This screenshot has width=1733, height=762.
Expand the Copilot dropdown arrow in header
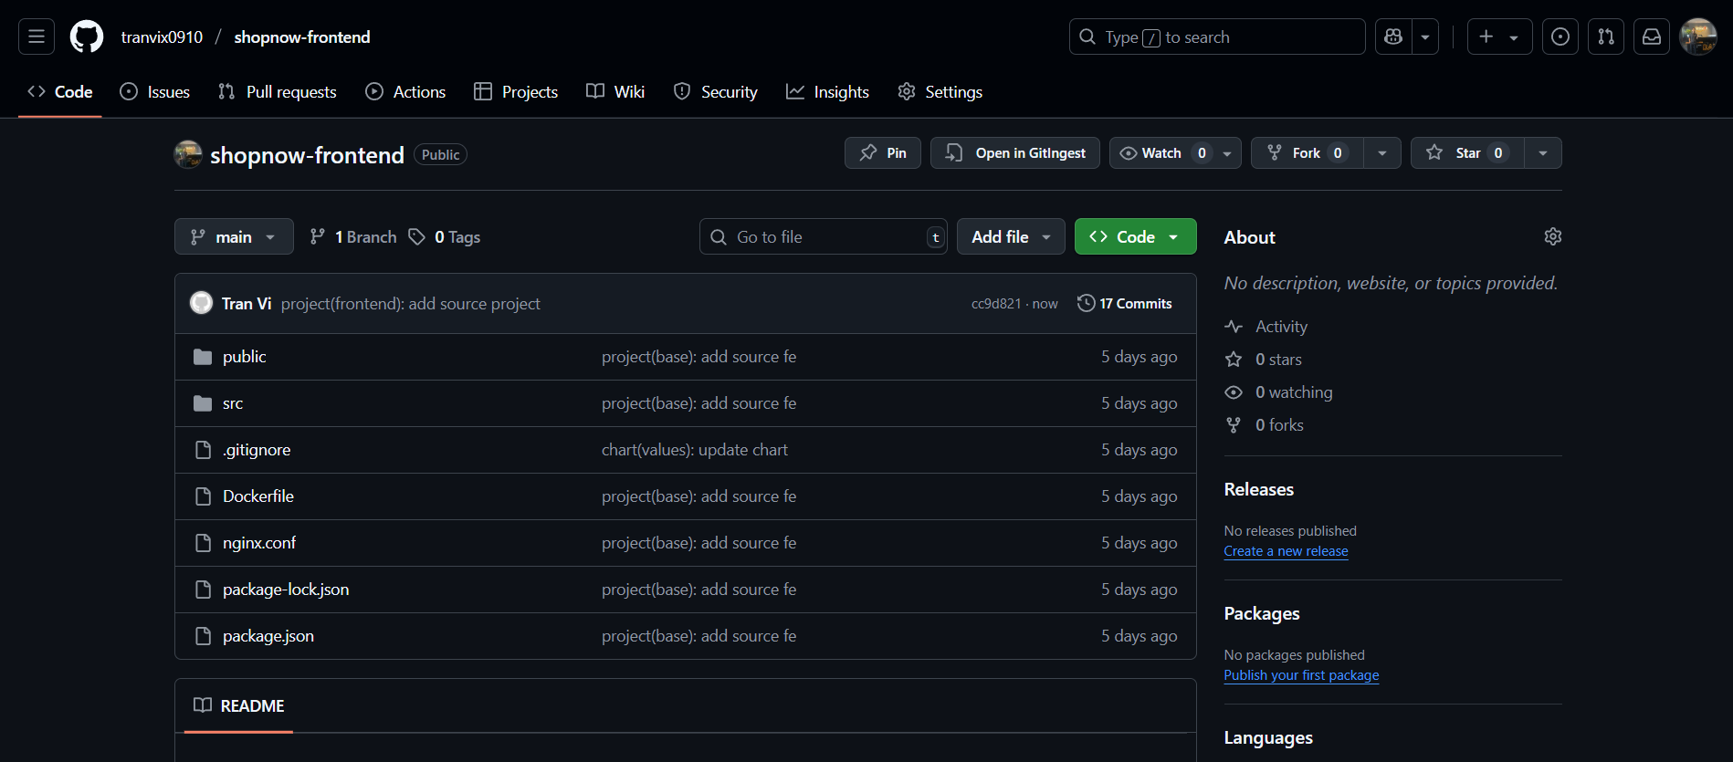[x=1425, y=37]
